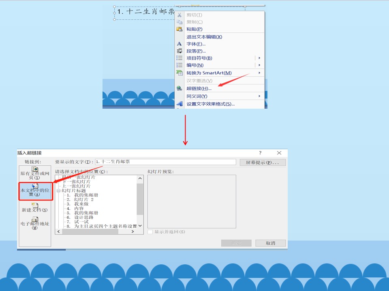Screen dimensions: 389x291
Task: Click the bullets list icon beside 项目符号(B)
Action: pyautogui.click(x=179, y=58)
